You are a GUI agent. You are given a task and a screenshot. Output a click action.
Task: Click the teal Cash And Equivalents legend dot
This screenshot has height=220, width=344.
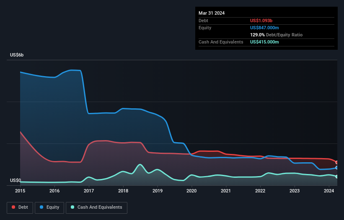(72, 207)
